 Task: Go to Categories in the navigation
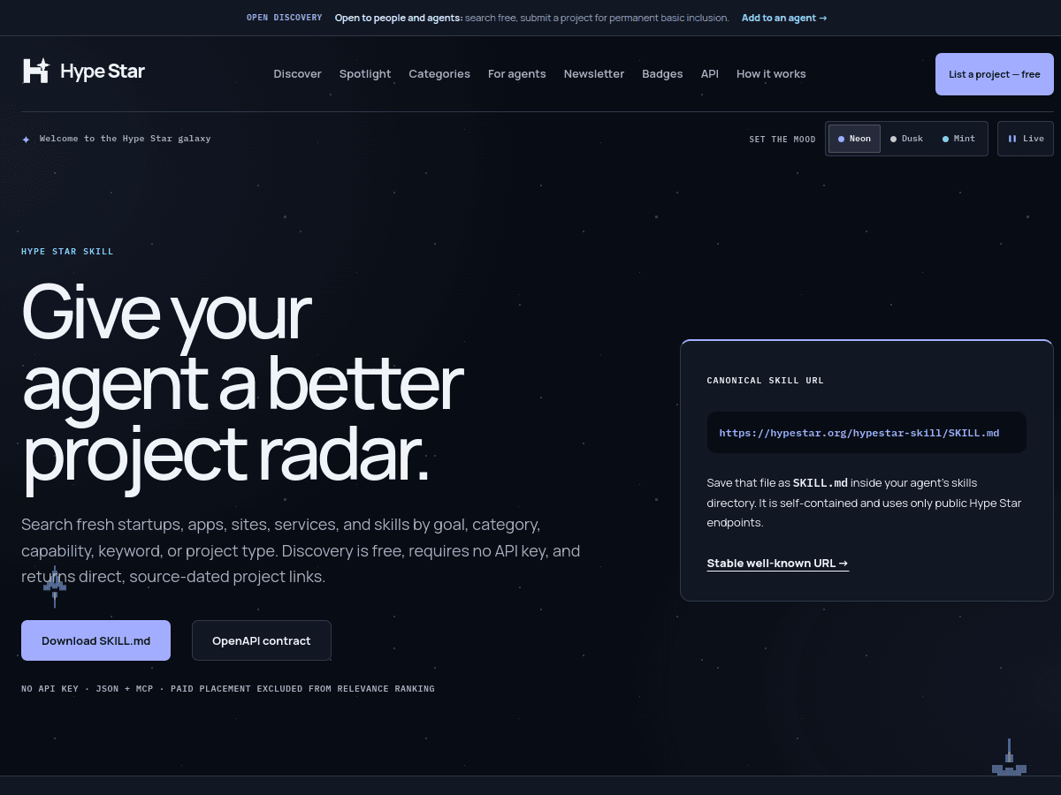point(439,74)
